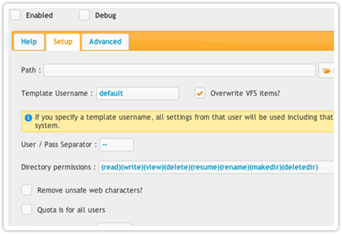342x234 pixels.
Task: Click the folder browse icon beside Path
Action: coord(327,71)
